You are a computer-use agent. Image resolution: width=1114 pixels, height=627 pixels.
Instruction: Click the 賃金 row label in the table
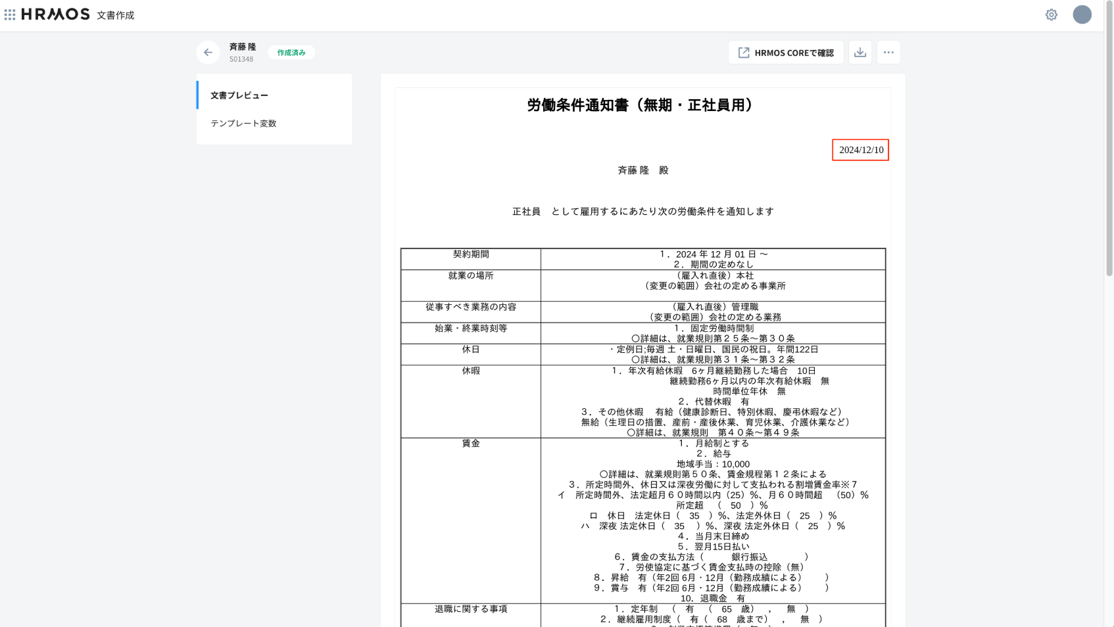click(x=471, y=444)
